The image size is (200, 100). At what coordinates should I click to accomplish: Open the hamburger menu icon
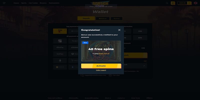(4, 3)
